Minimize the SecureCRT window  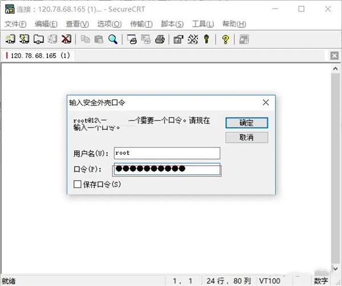click(x=275, y=9)
